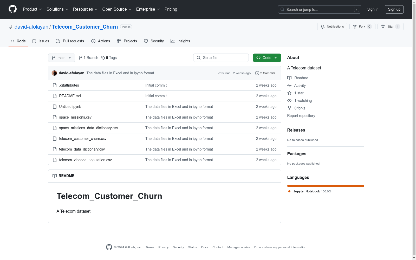The width and height of the screenshot is (416, 260).
Task: Click the branch icon beside 1 Branch
Action: point(81,58)
